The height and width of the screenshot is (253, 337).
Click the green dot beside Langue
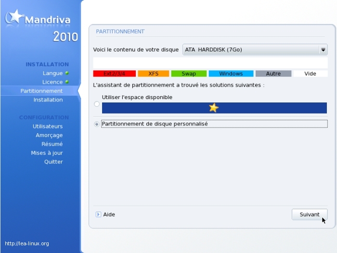(x=67, y=73)
